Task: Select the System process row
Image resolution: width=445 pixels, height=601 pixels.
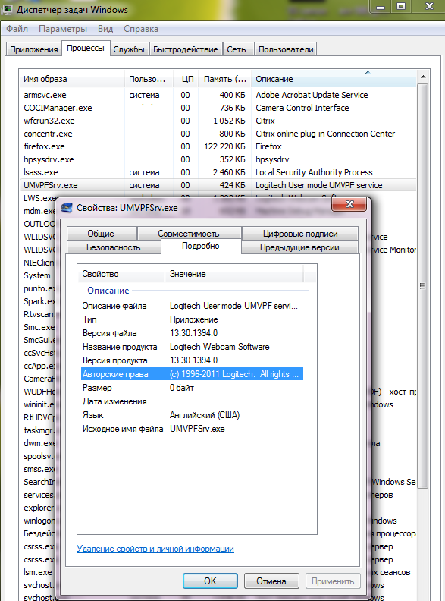Action: (36, 275)
